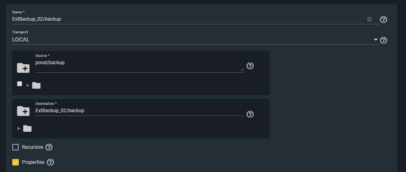Click the Source add-folder icon
Image resolution: width=406 pixels, height=172 pixels.
(x=23, y=68)
